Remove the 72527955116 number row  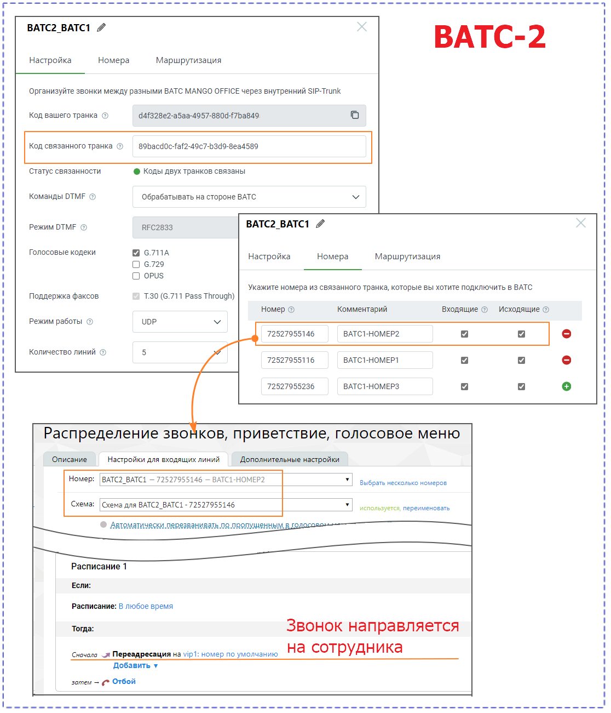pyautogui.click(x=567, y=360)
